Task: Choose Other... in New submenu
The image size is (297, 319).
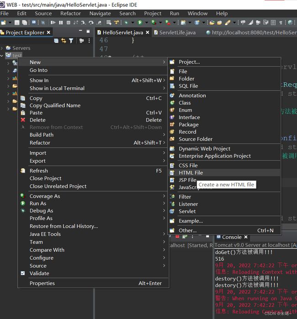Action: (224, 230)
